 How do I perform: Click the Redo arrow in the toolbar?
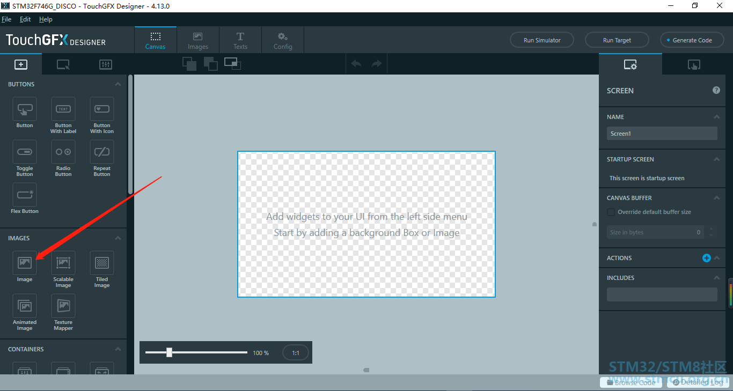[x=377, y=64]
